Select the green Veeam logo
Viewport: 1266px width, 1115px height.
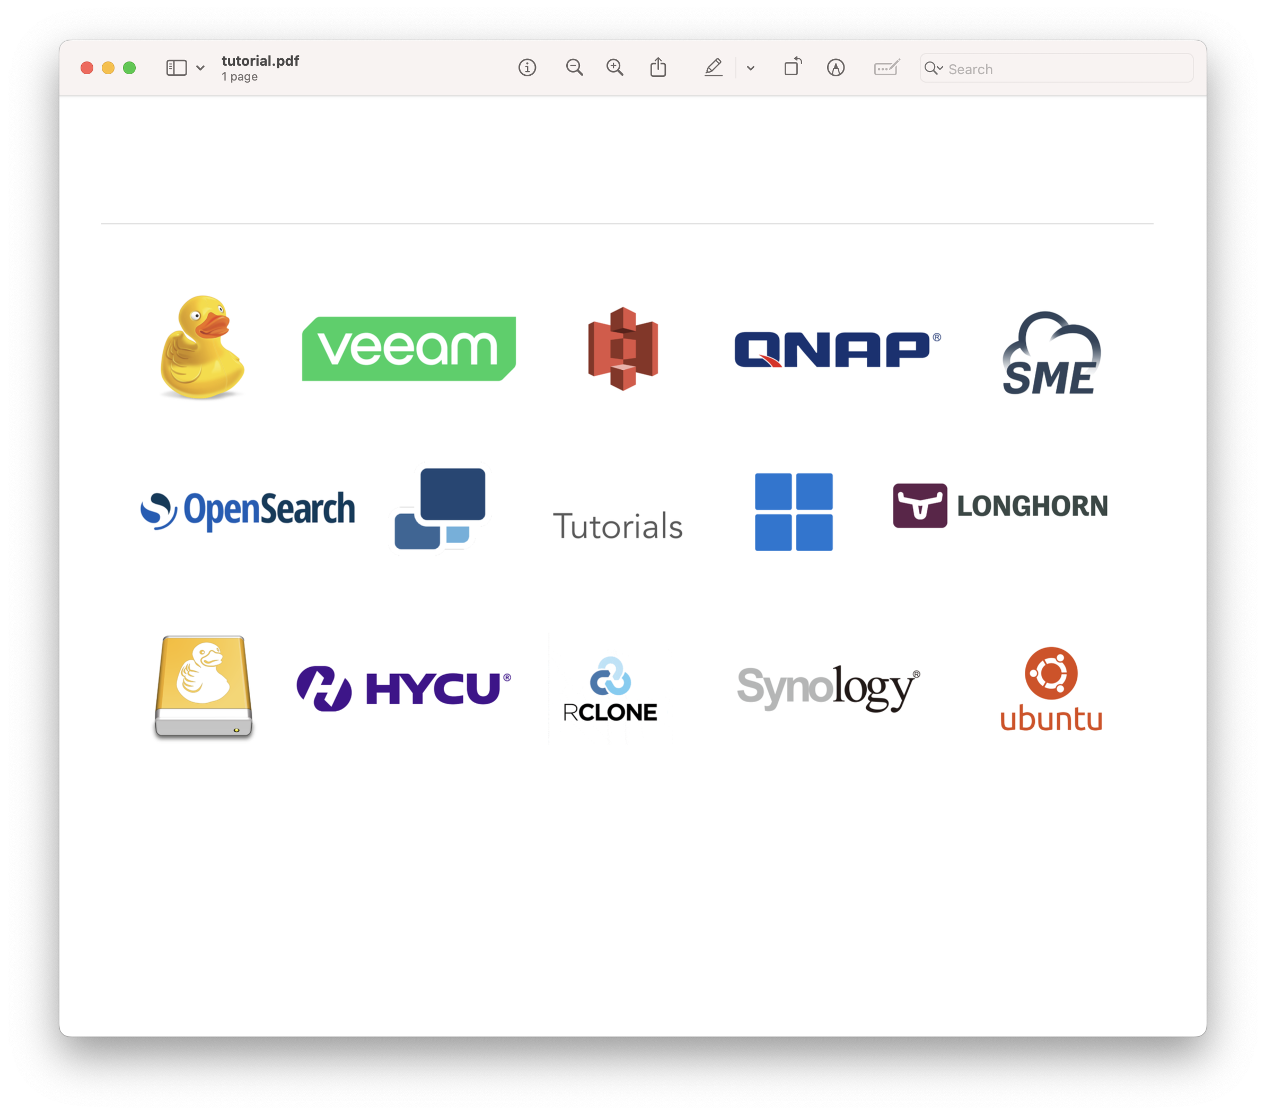(409, 349)
